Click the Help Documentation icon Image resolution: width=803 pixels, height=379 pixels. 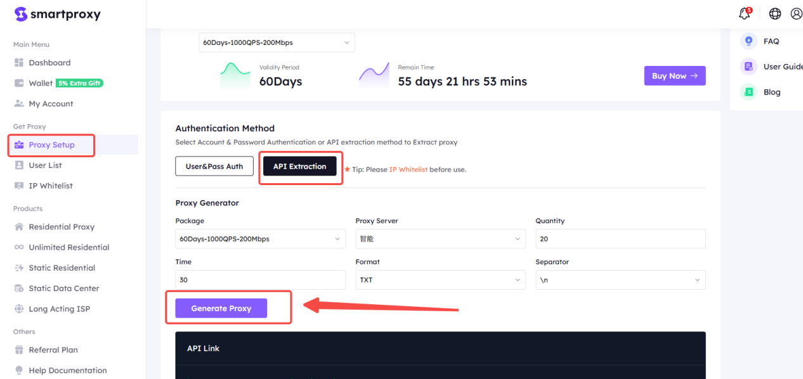tap(19, 370)
